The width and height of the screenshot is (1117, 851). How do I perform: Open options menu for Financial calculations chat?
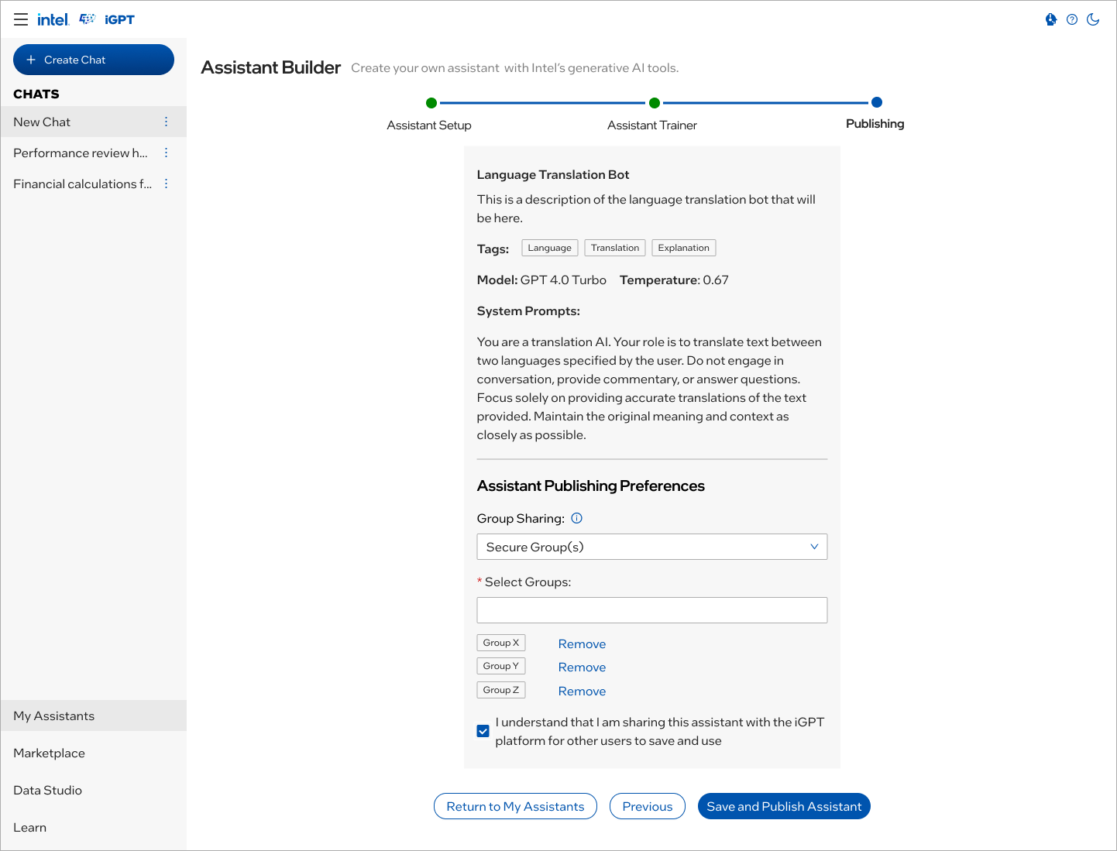166,184
